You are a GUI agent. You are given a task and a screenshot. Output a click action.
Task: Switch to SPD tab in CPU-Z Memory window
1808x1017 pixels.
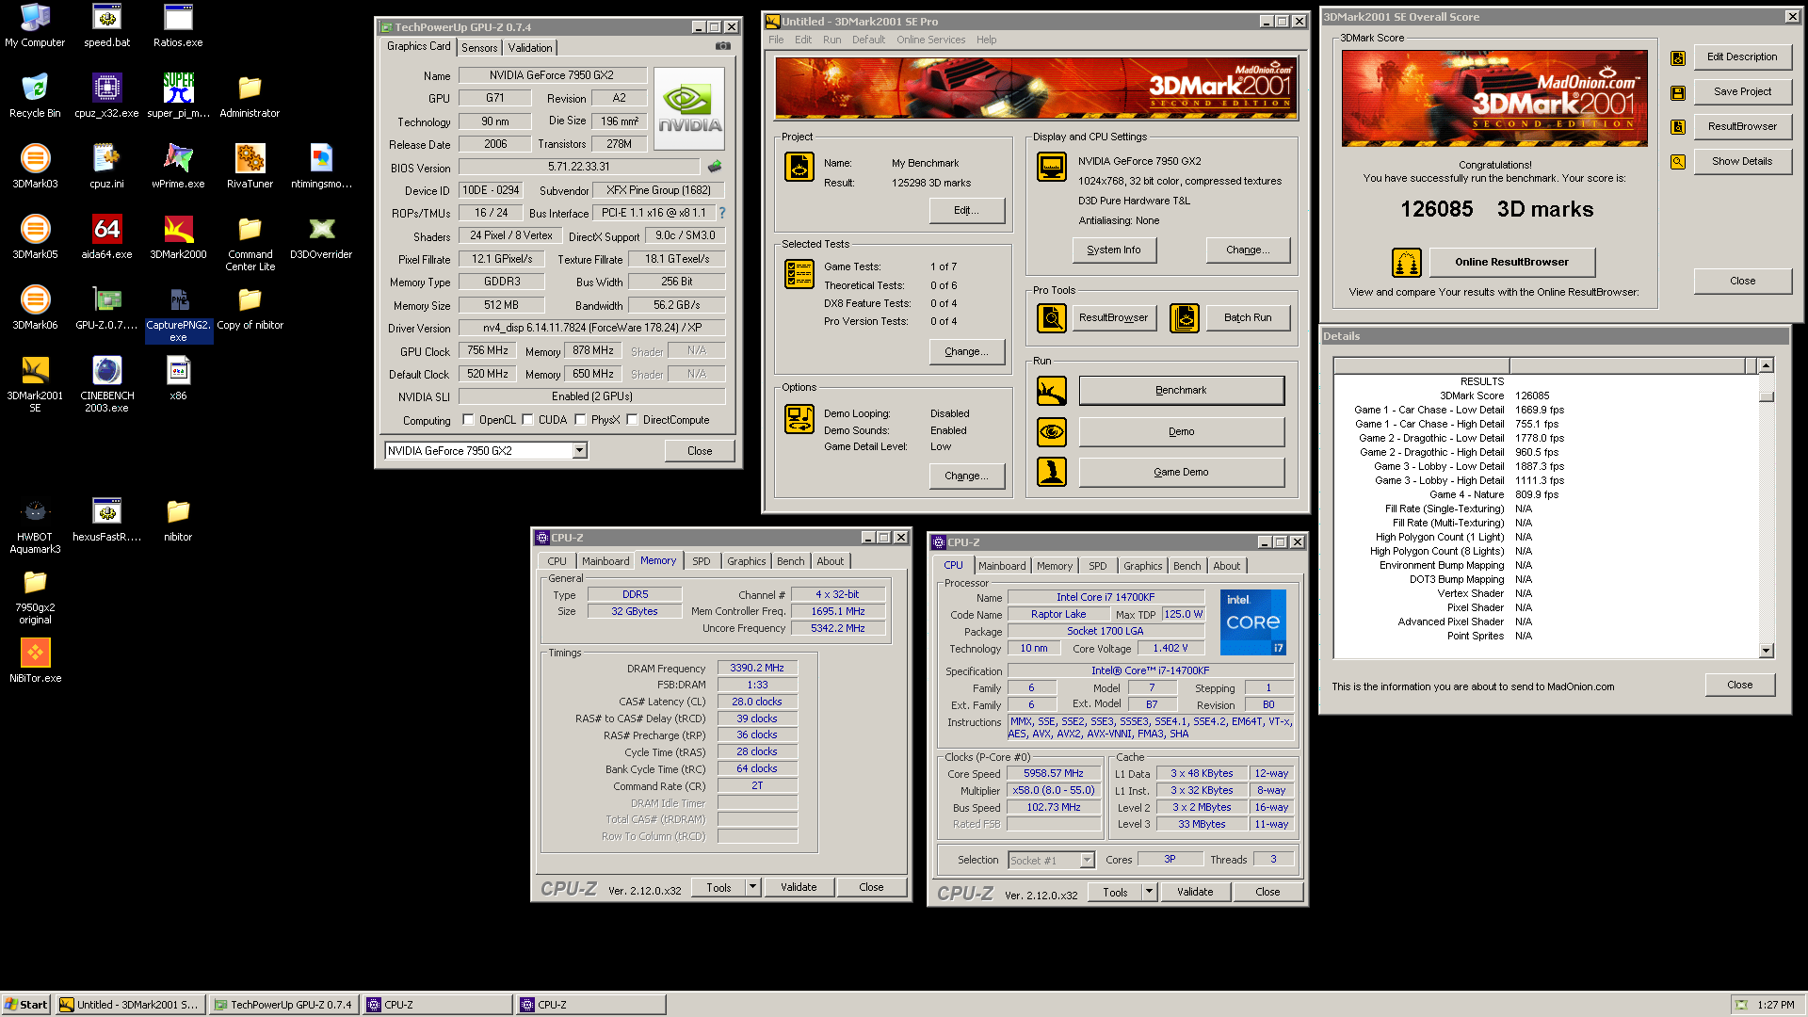pyautogui.click(x=702, y=561)
